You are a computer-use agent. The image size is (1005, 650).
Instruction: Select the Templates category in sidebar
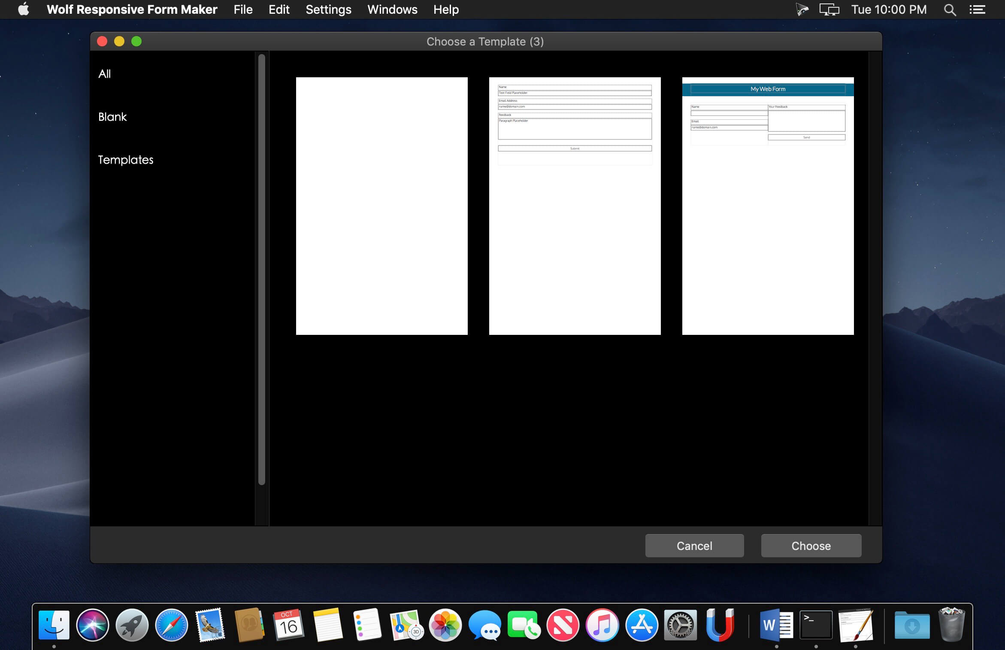(x=126, y=160)
